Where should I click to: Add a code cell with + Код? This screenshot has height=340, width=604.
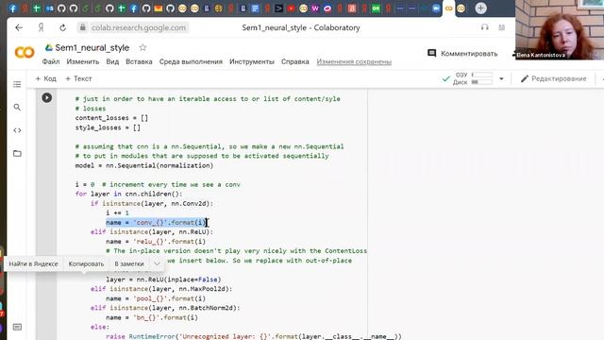(45, 78)
